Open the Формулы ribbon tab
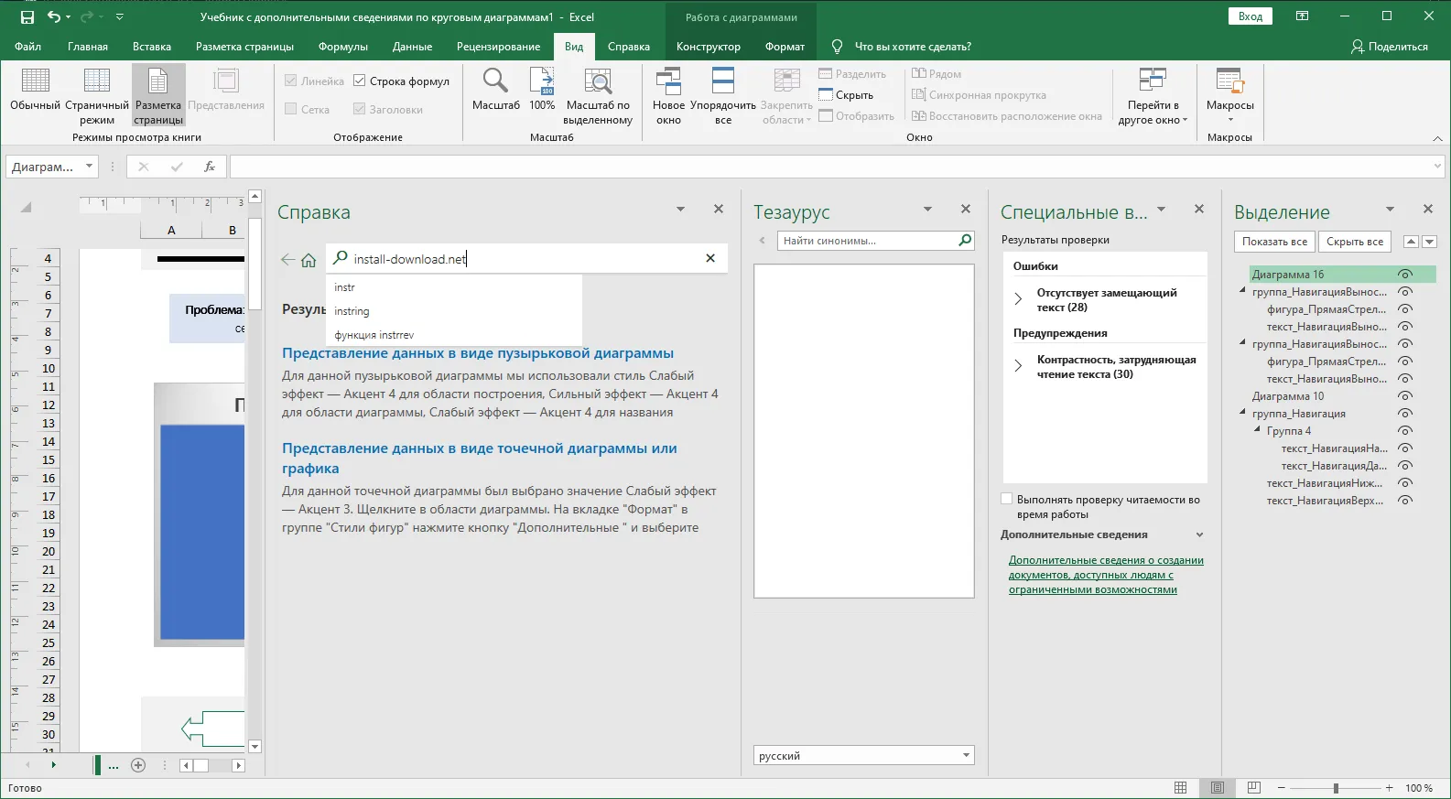This screenshot has height=799, width=1451. pos(342,47)
